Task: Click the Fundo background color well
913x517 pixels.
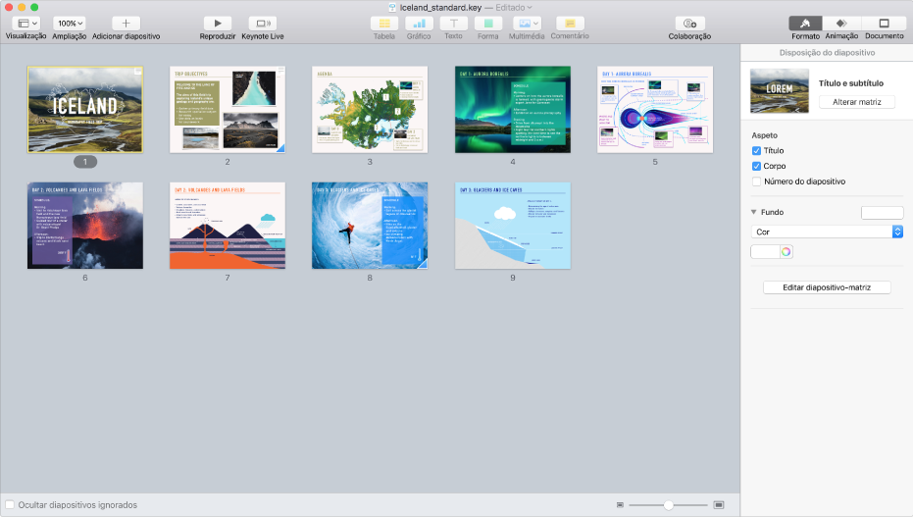Action: (x=883, y=213)
